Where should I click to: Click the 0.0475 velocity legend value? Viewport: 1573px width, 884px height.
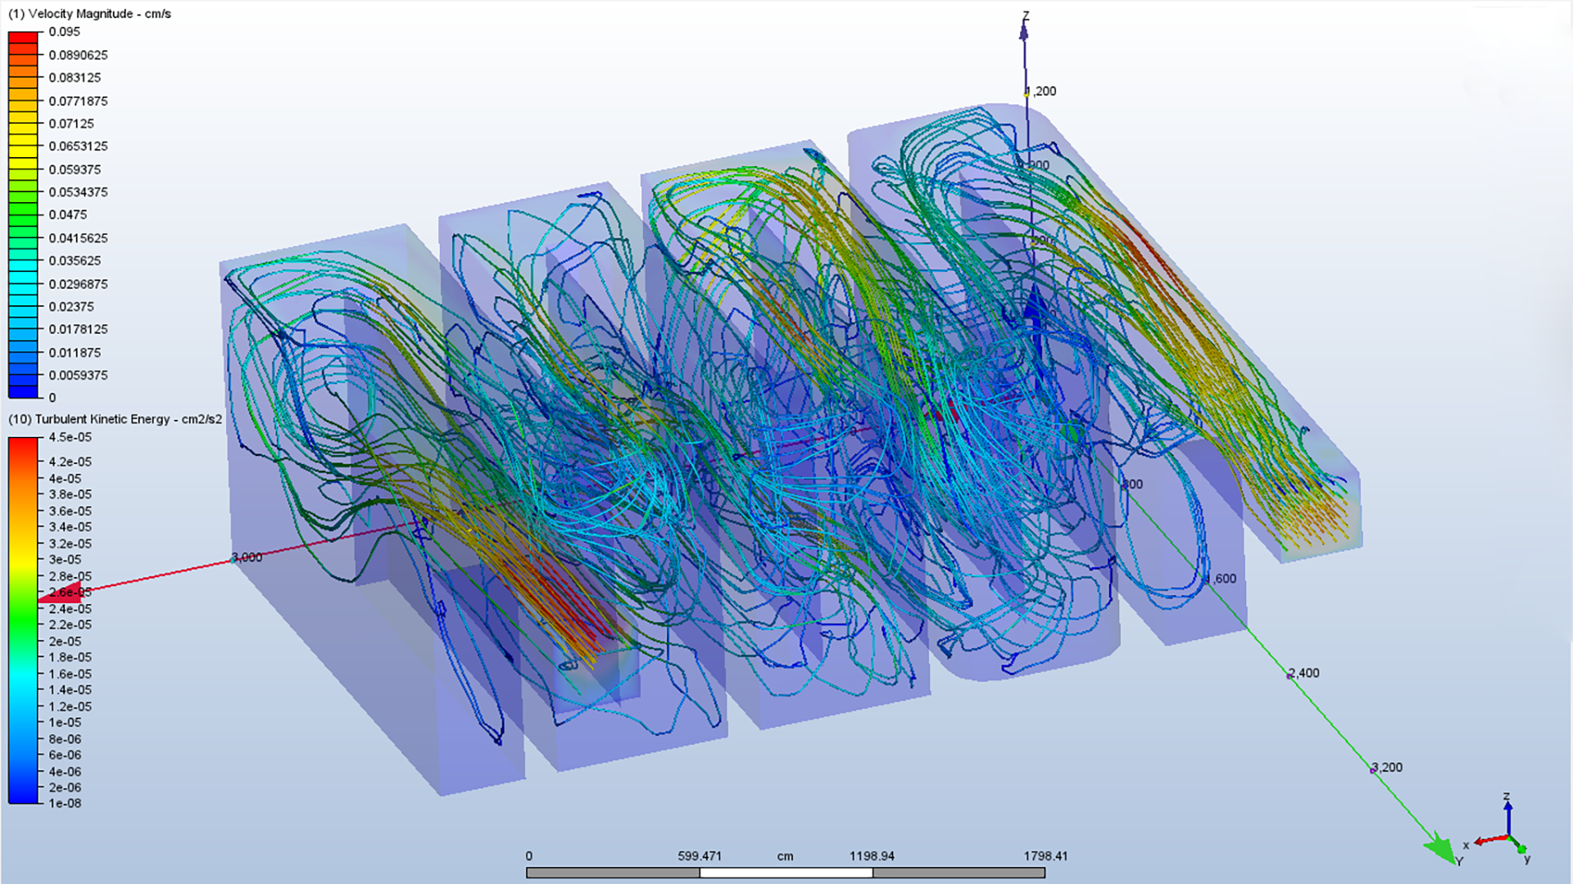[x=67, y=214]
